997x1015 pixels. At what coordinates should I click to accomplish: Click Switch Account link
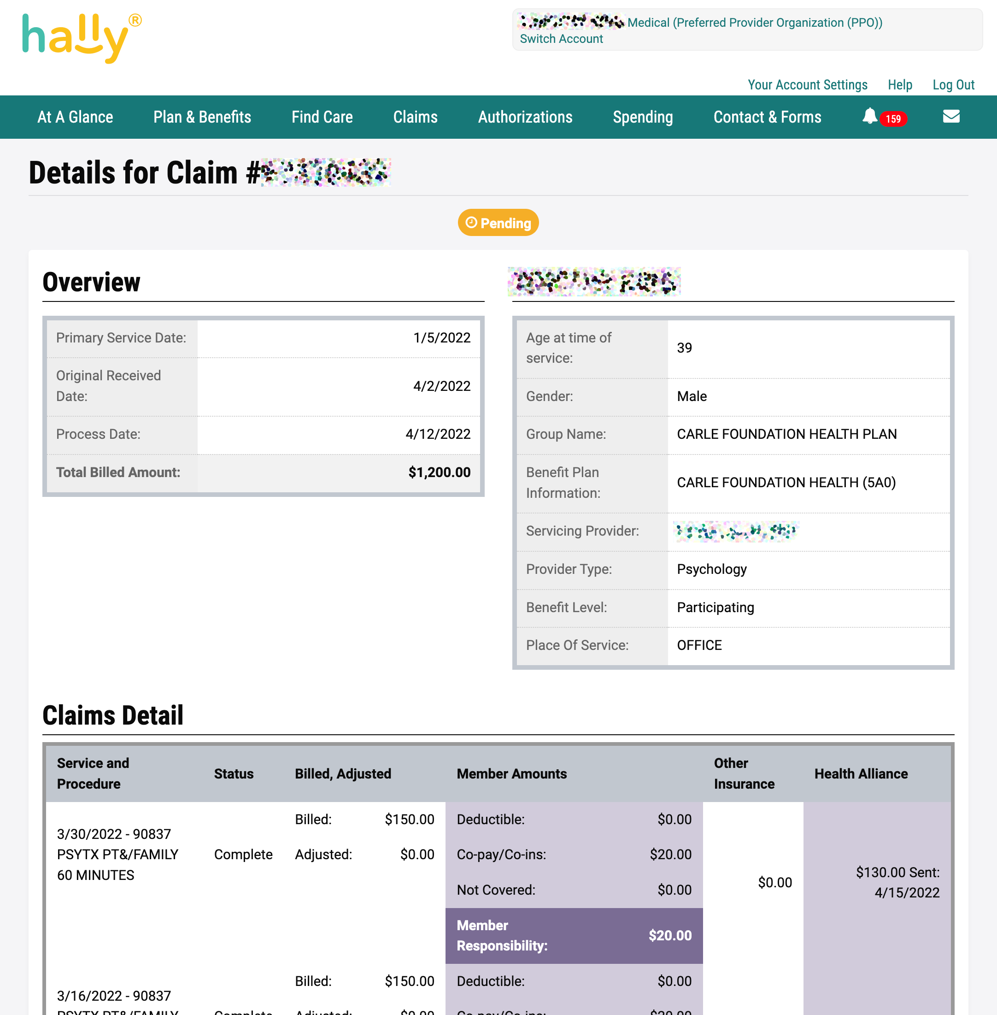[x=561, y=39]
